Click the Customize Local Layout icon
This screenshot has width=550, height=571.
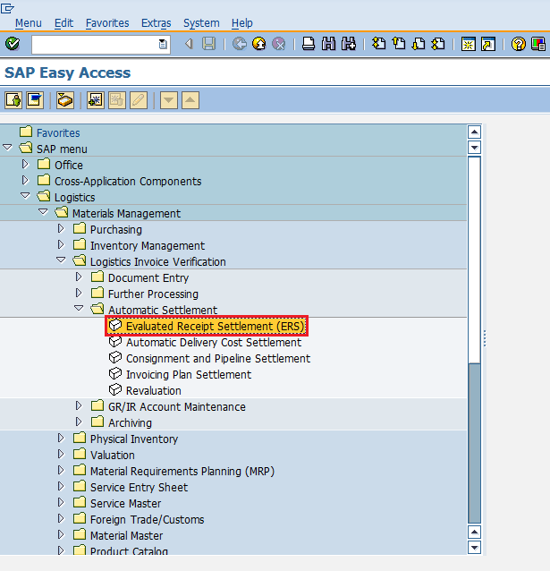coord(538,44)
